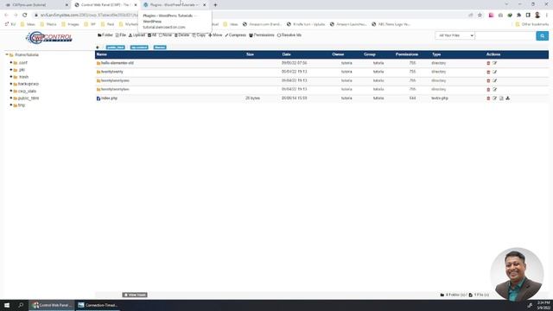Viewport: 553px width, 311px height.
Task: Click trash icon for twentytwentytwo row
Action: [x=488, y=90]
